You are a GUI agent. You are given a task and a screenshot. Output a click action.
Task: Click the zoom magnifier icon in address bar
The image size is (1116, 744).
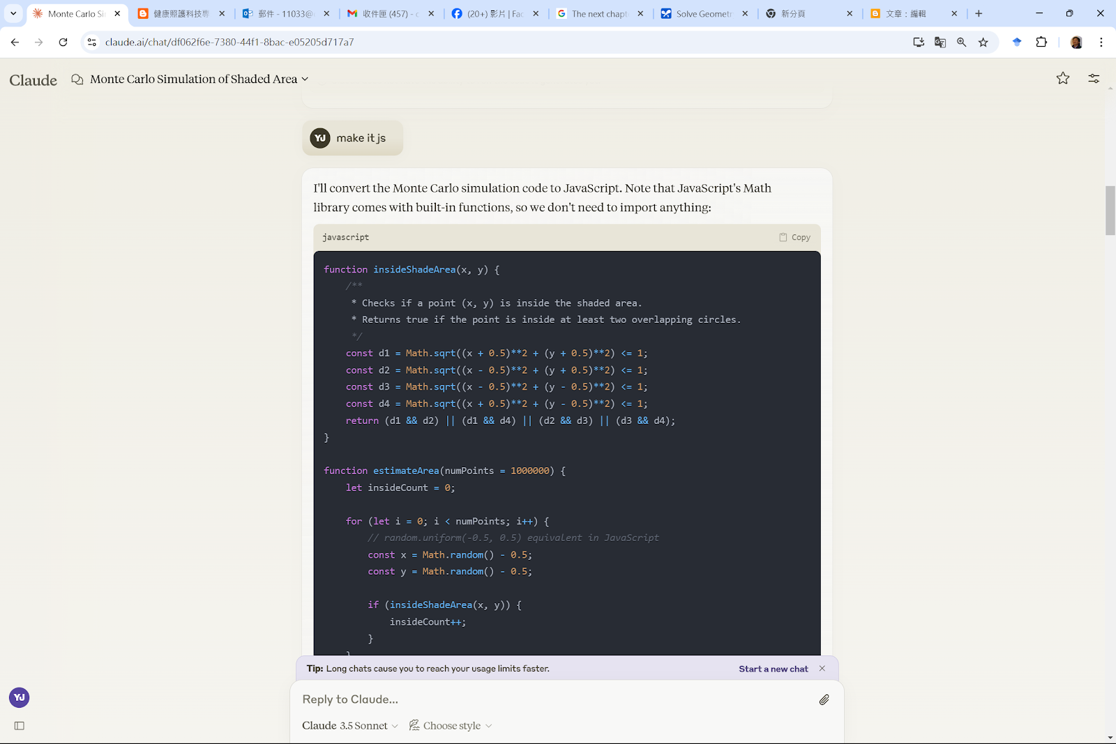pos(962,43)
